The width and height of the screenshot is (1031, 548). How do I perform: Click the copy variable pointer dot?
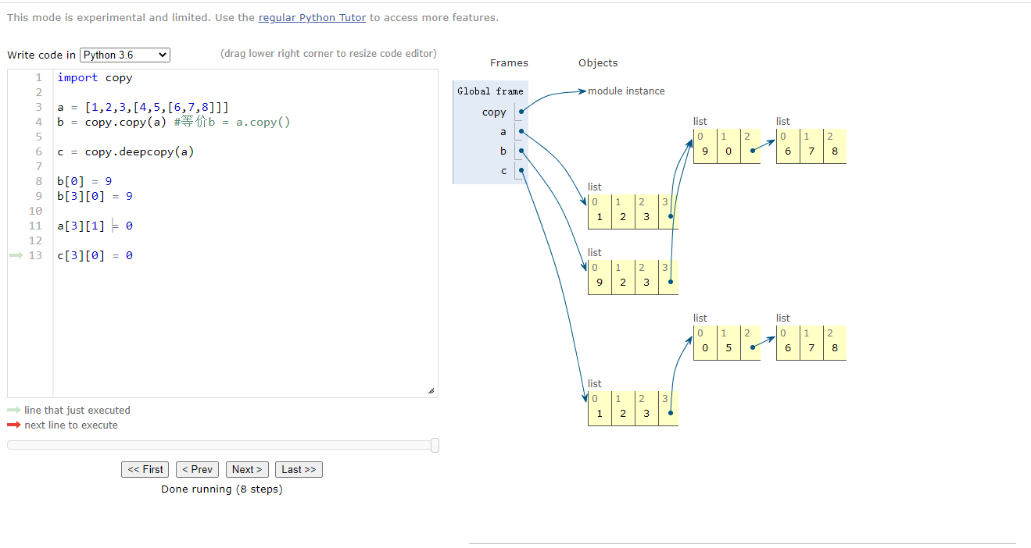[x=521, y=112]
